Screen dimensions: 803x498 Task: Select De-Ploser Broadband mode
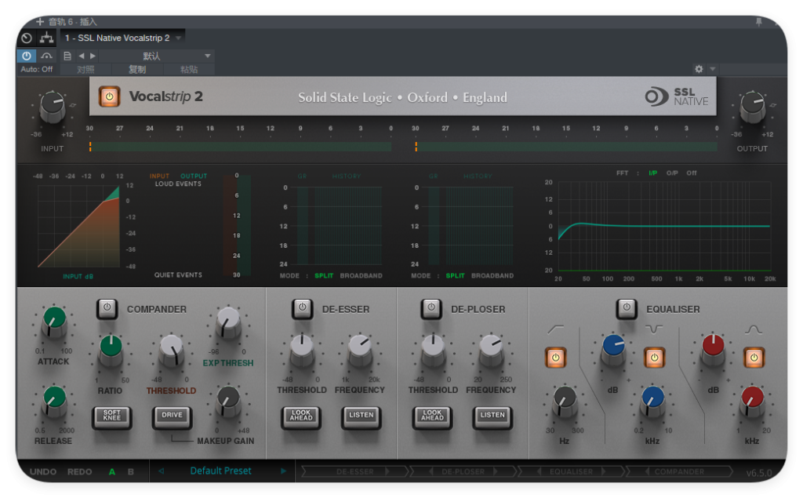point(492,275)
